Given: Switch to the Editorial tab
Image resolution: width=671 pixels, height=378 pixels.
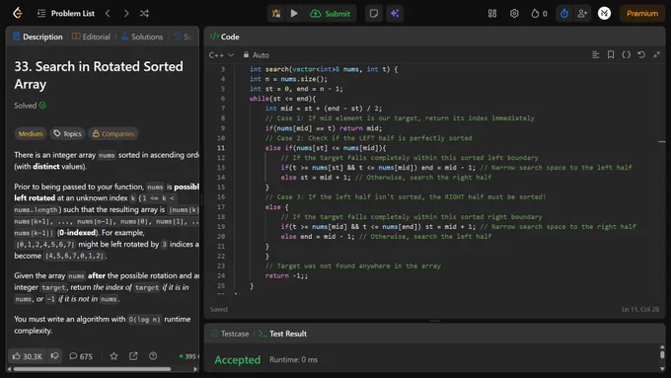Looking at the screenshot, I should coord(91,37).
